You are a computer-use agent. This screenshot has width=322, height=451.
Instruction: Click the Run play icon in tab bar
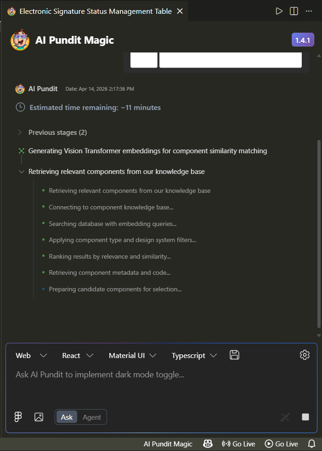279,11
